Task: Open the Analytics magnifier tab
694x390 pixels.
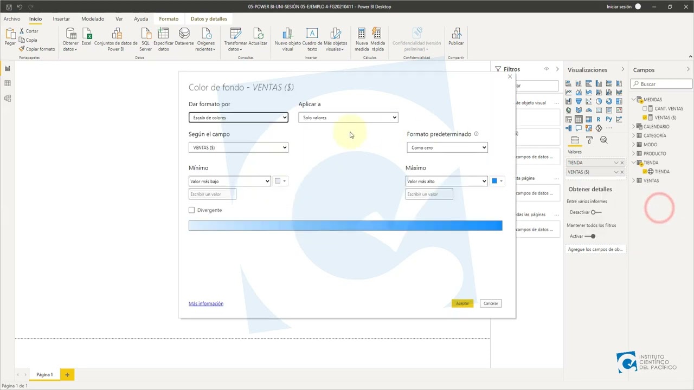Action: (x=603, y=140)
